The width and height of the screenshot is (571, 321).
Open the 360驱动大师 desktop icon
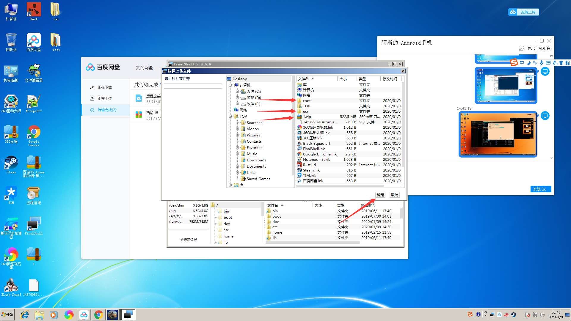click(x=11, y=104)
